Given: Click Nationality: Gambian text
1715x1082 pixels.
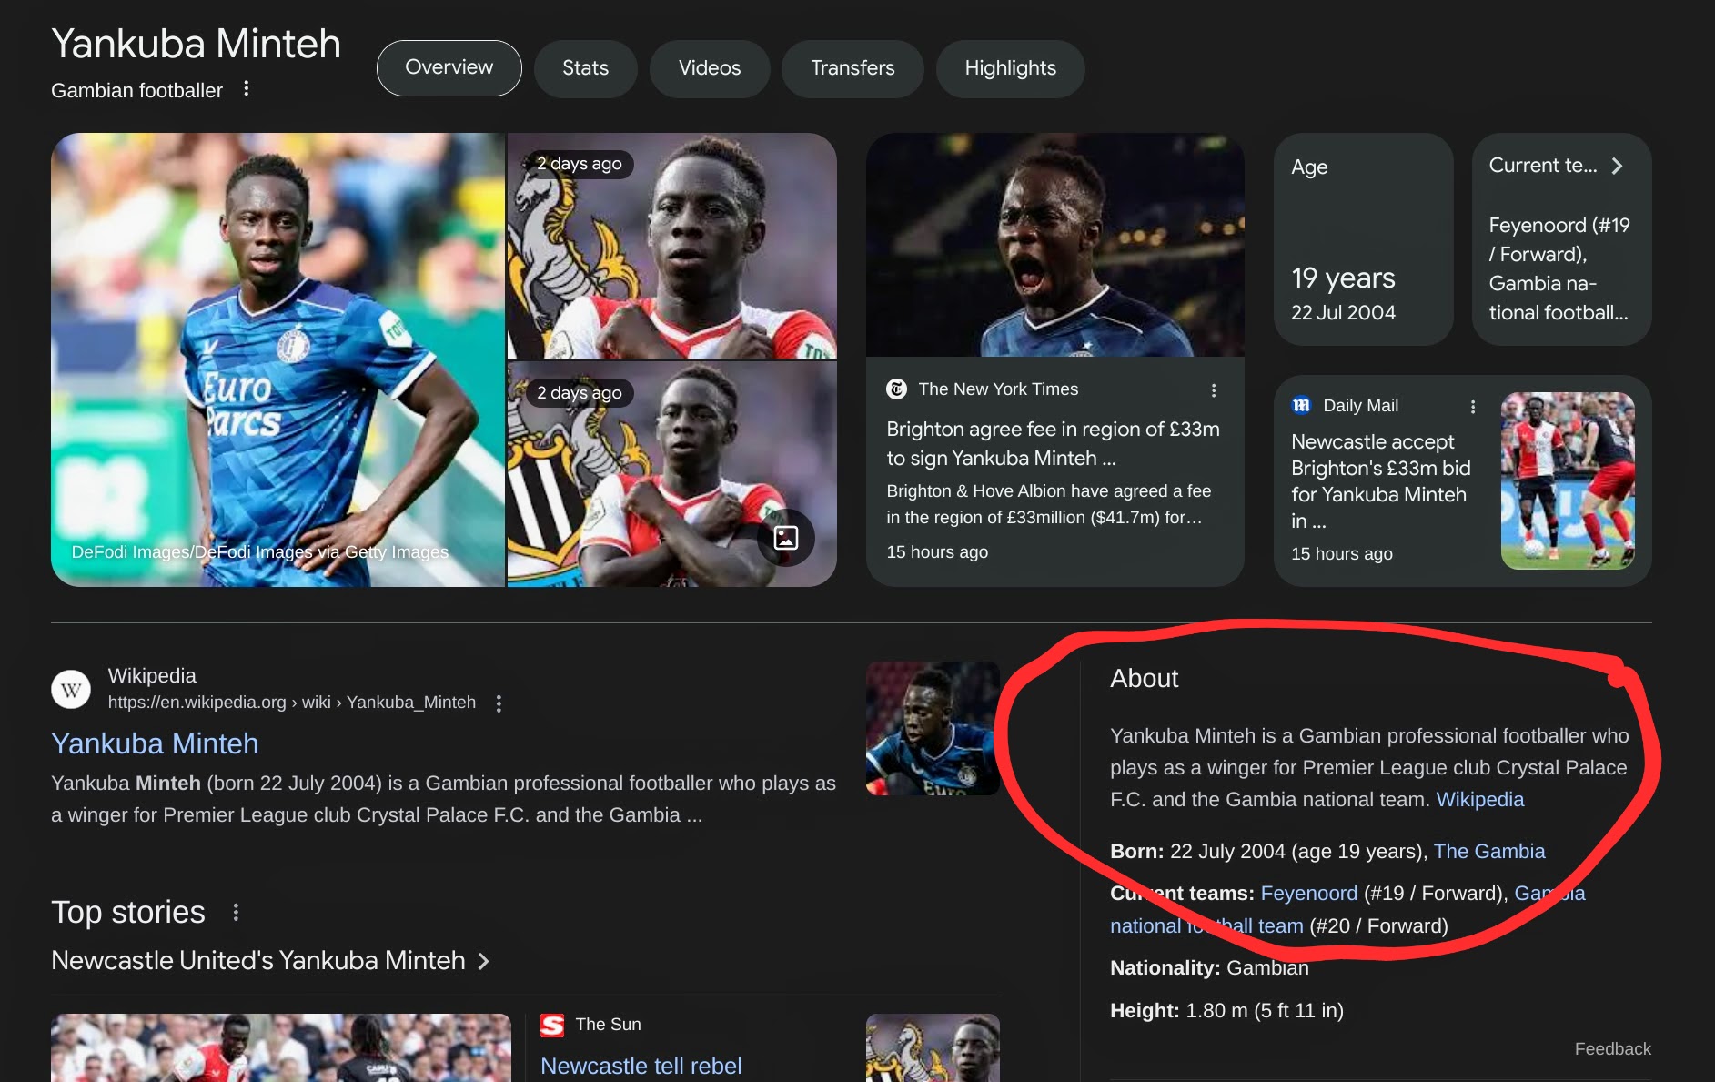Looking at the screenshot, I should point(1209,967).
